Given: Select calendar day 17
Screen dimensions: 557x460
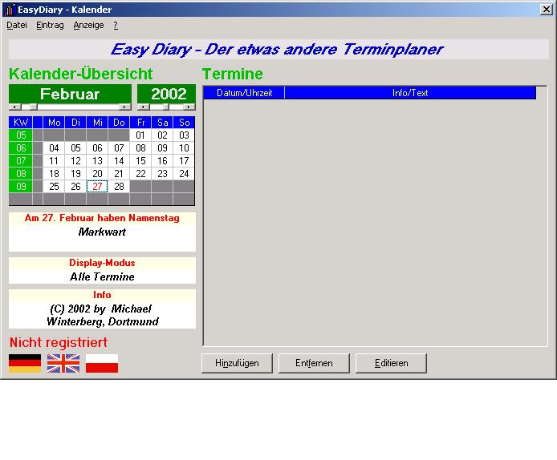Looking at the screenshot, I should pos(184,161).
